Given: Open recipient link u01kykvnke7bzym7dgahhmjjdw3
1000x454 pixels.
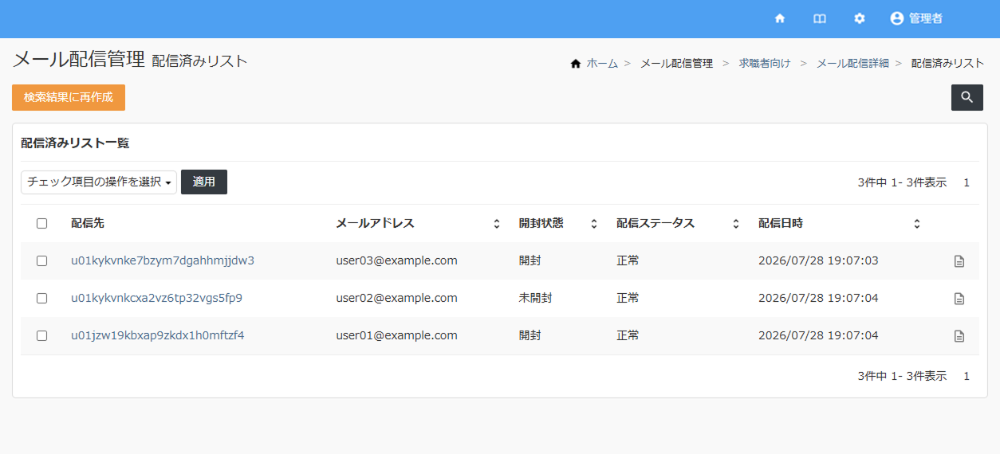Looking at the screenshot, I should click(163, 260).
